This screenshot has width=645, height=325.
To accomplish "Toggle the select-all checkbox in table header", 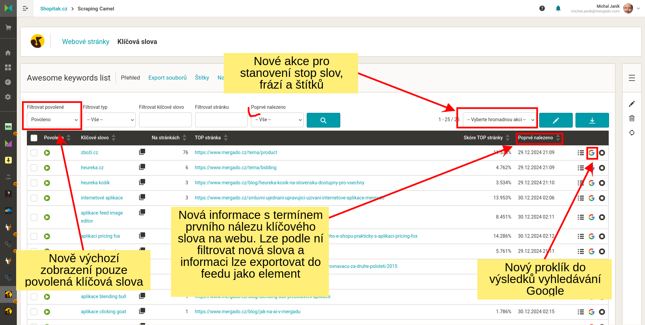I will tap(34, 138).
